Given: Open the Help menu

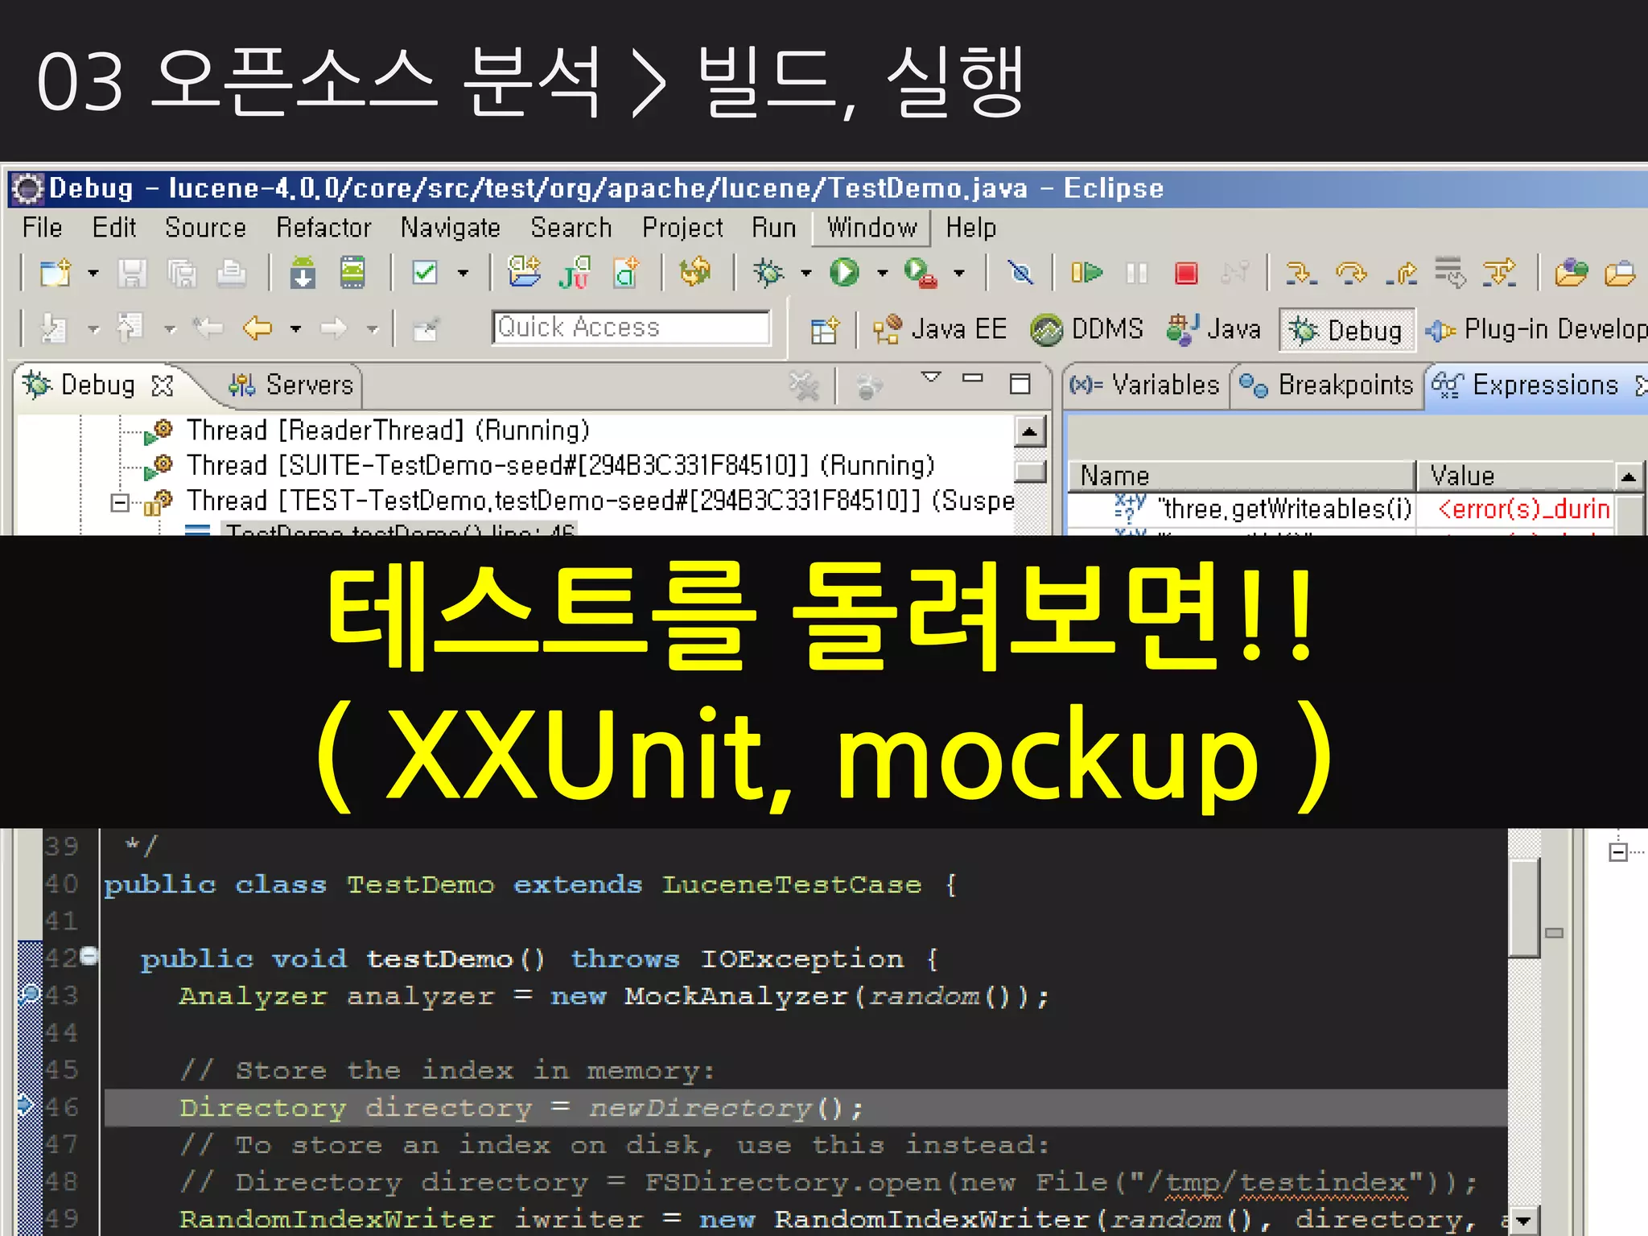Looking at the screenshot, I should (970, 228).
